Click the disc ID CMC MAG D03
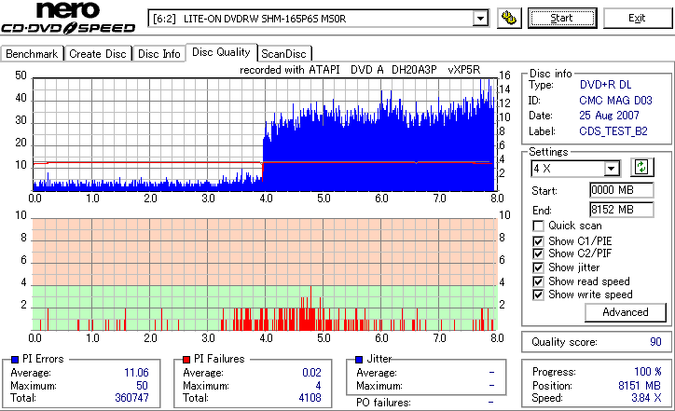 (615, 101)
